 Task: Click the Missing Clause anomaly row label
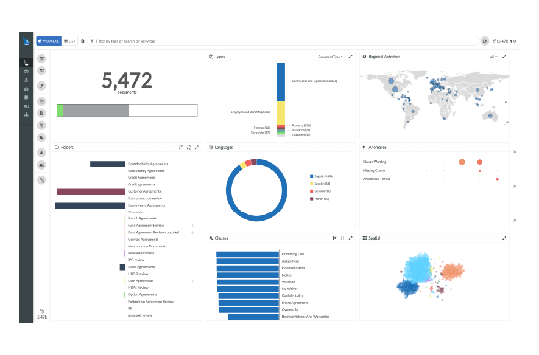pyautogui.click(x=374, y=170)
